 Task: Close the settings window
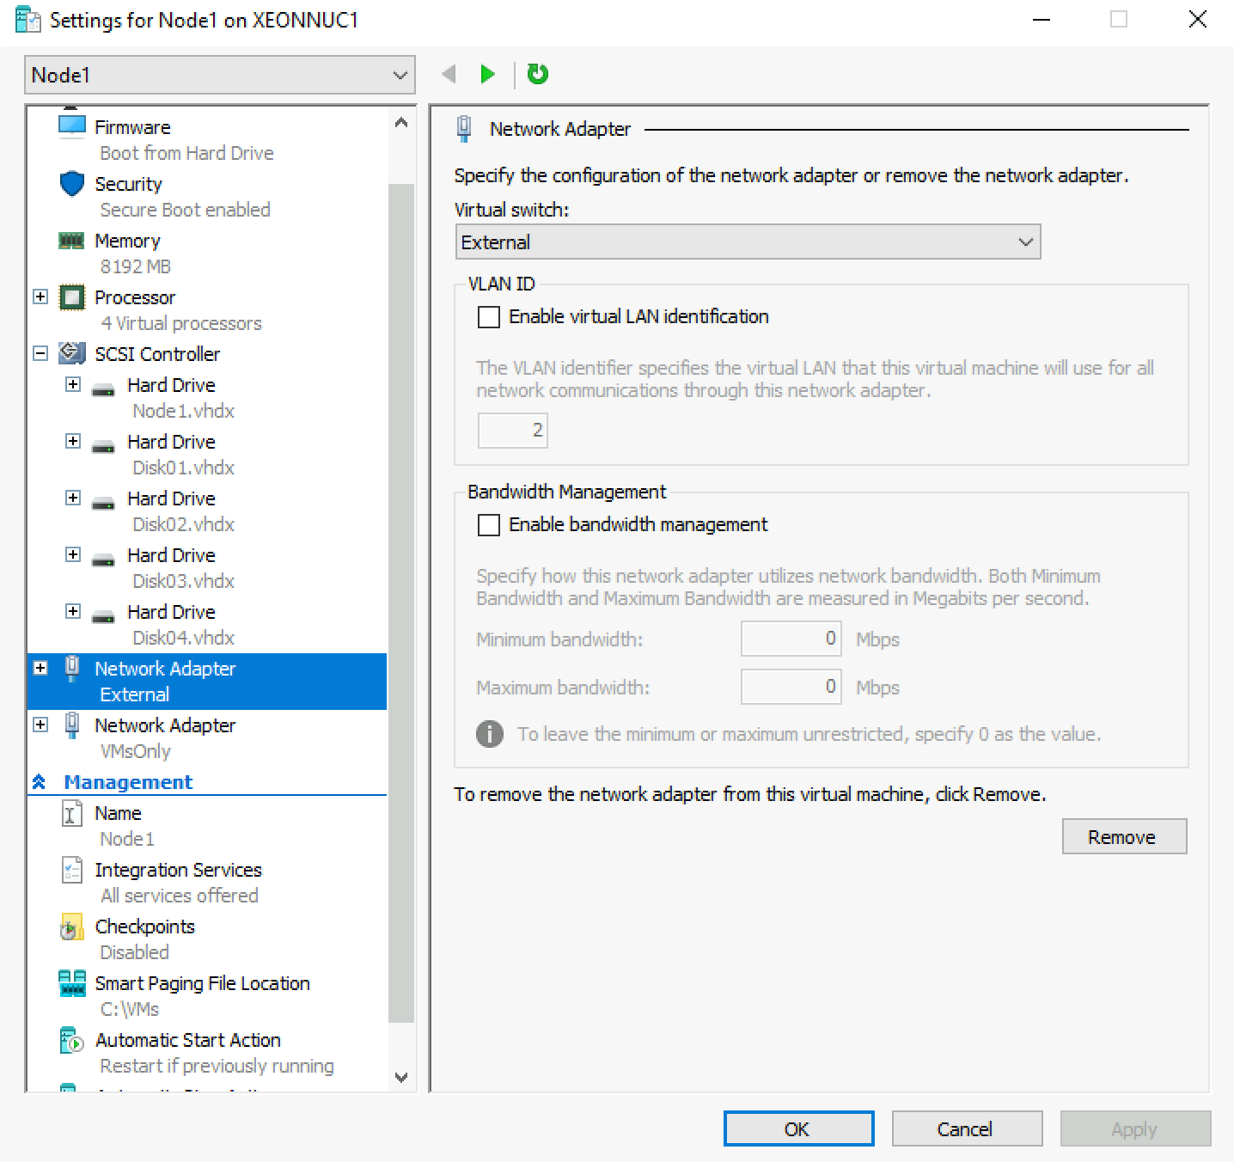pos(1198,19)
